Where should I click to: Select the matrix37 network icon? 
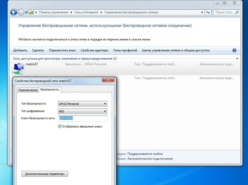(x=18, y=68)
